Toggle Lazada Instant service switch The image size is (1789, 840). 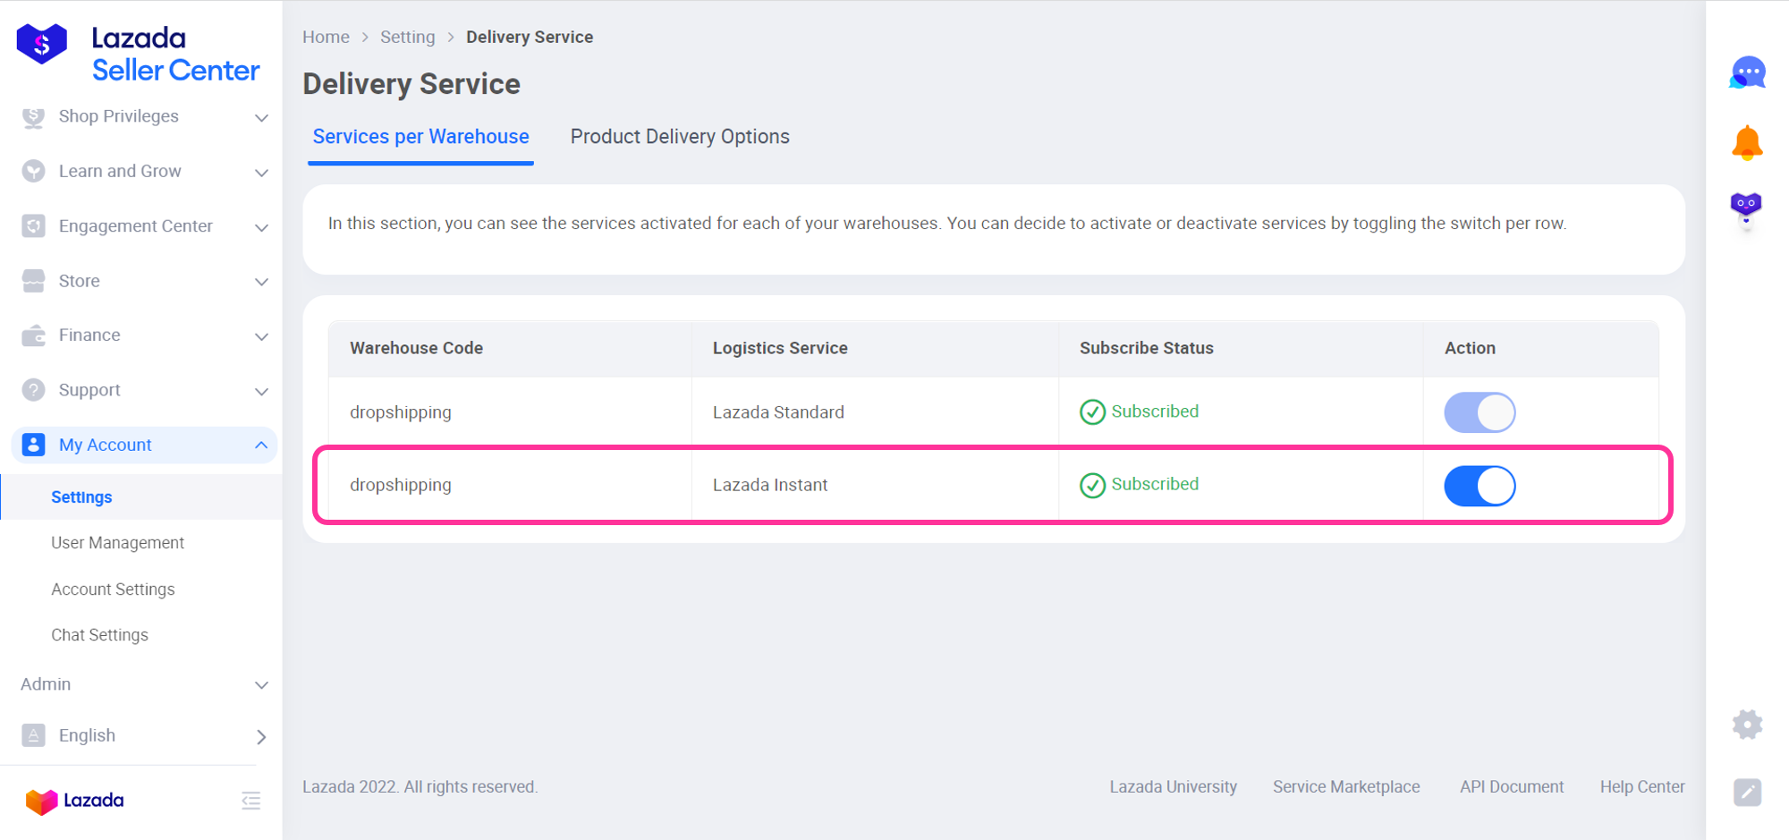1480,486
